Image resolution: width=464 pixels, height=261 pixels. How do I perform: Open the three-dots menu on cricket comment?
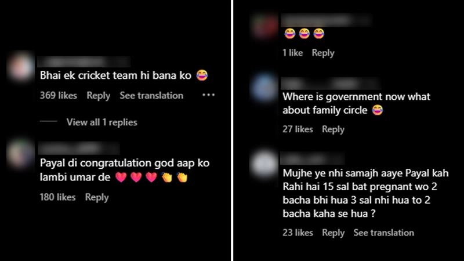[209, 95]
